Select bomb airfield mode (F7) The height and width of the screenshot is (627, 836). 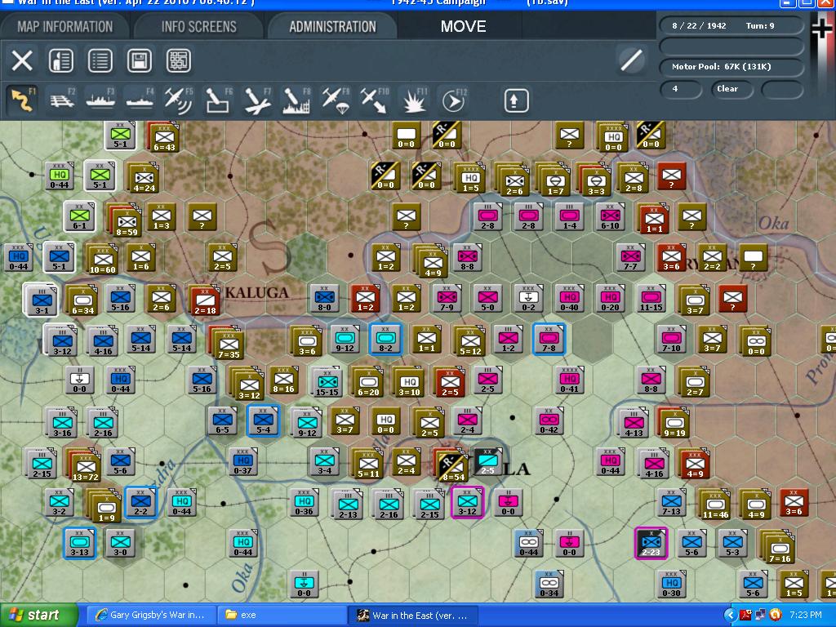[x=257, y=100]
